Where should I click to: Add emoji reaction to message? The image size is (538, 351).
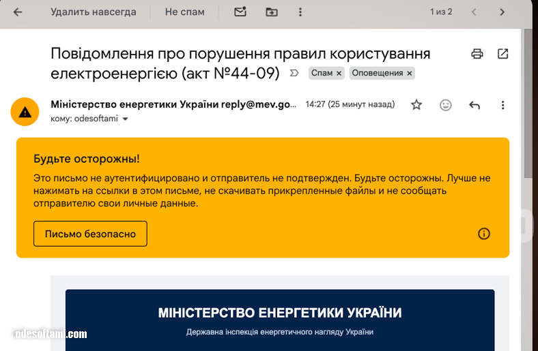click(x=445, y=105)
